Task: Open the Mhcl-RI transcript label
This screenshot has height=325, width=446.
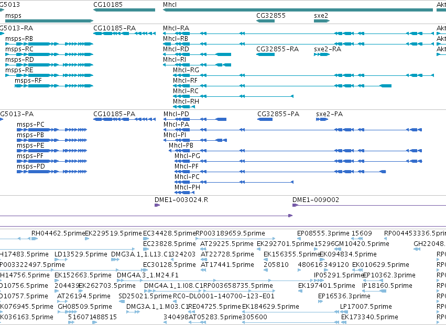Action: pos(175,59)
